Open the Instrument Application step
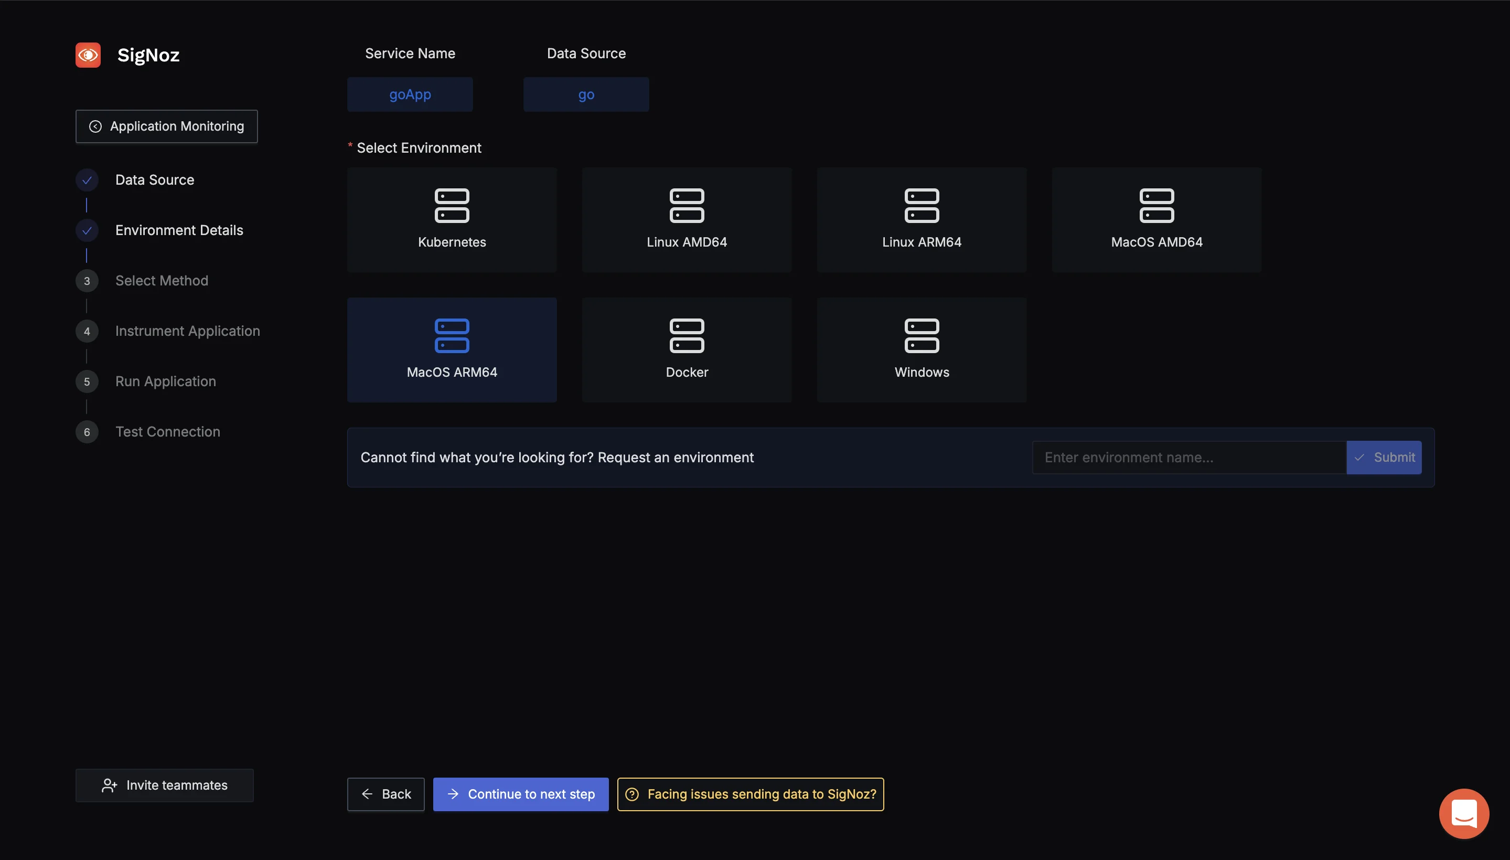Screen dimensions: 1510x860 click(x=188, y=332)
